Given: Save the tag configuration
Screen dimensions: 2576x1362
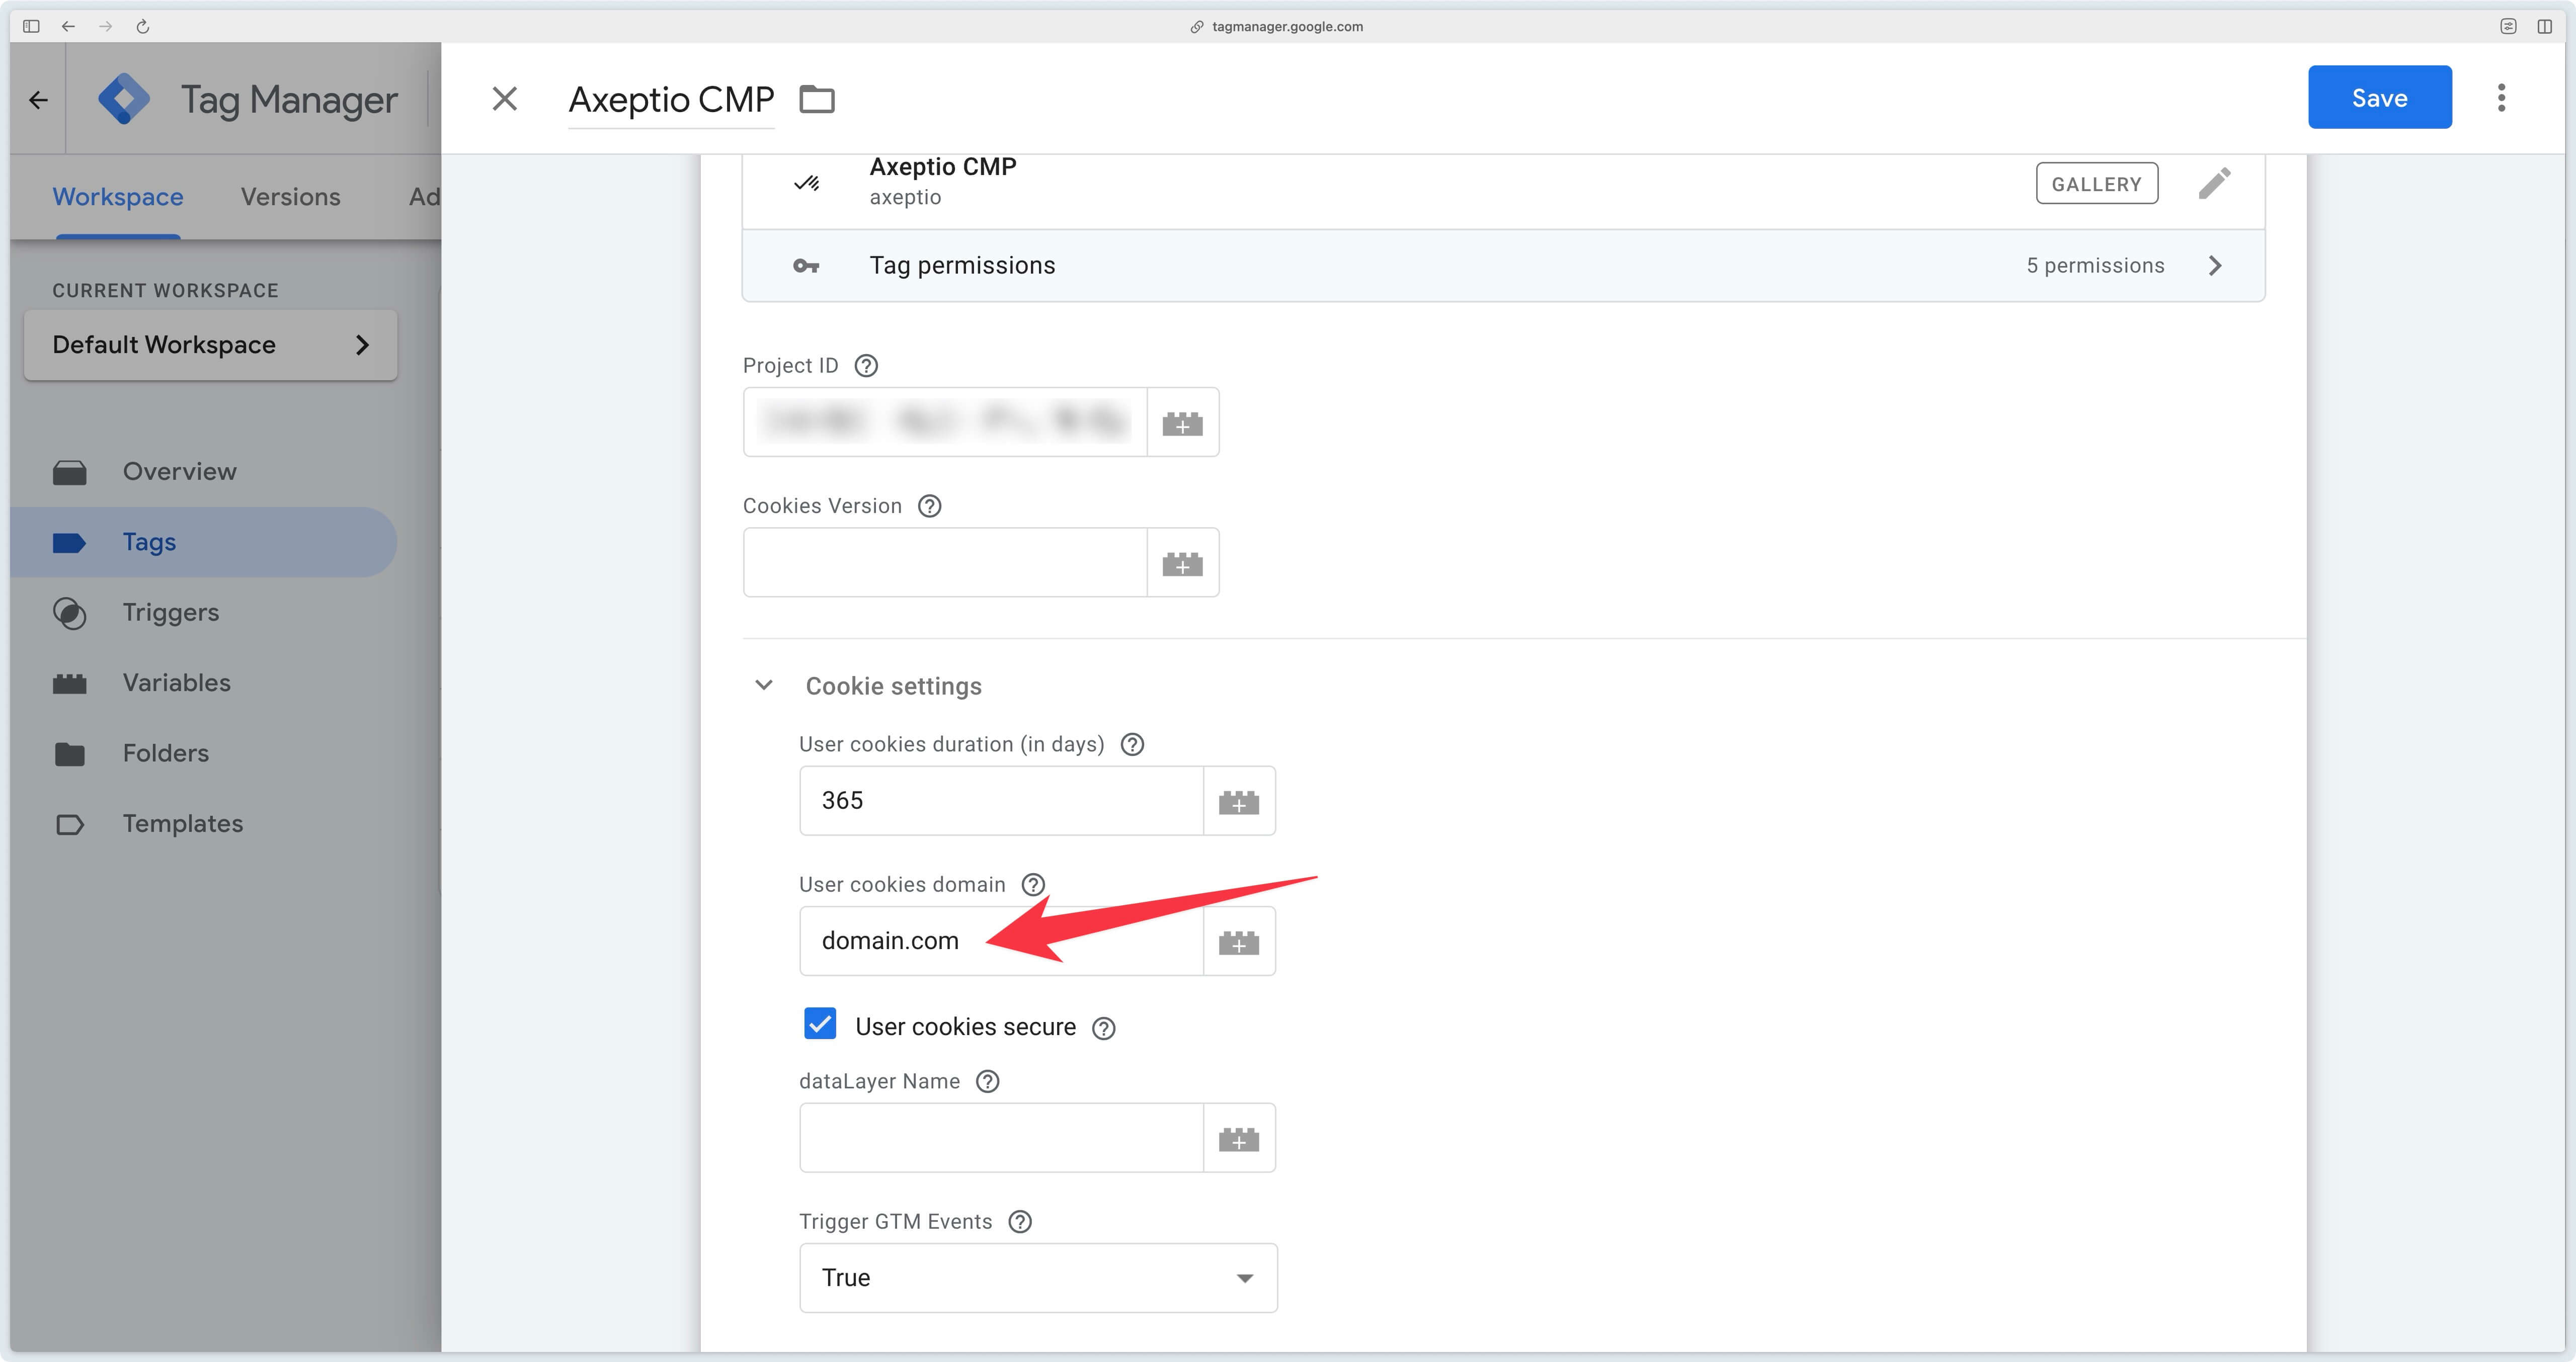Looking at the screenshot, I should (x=2379, y=97).
